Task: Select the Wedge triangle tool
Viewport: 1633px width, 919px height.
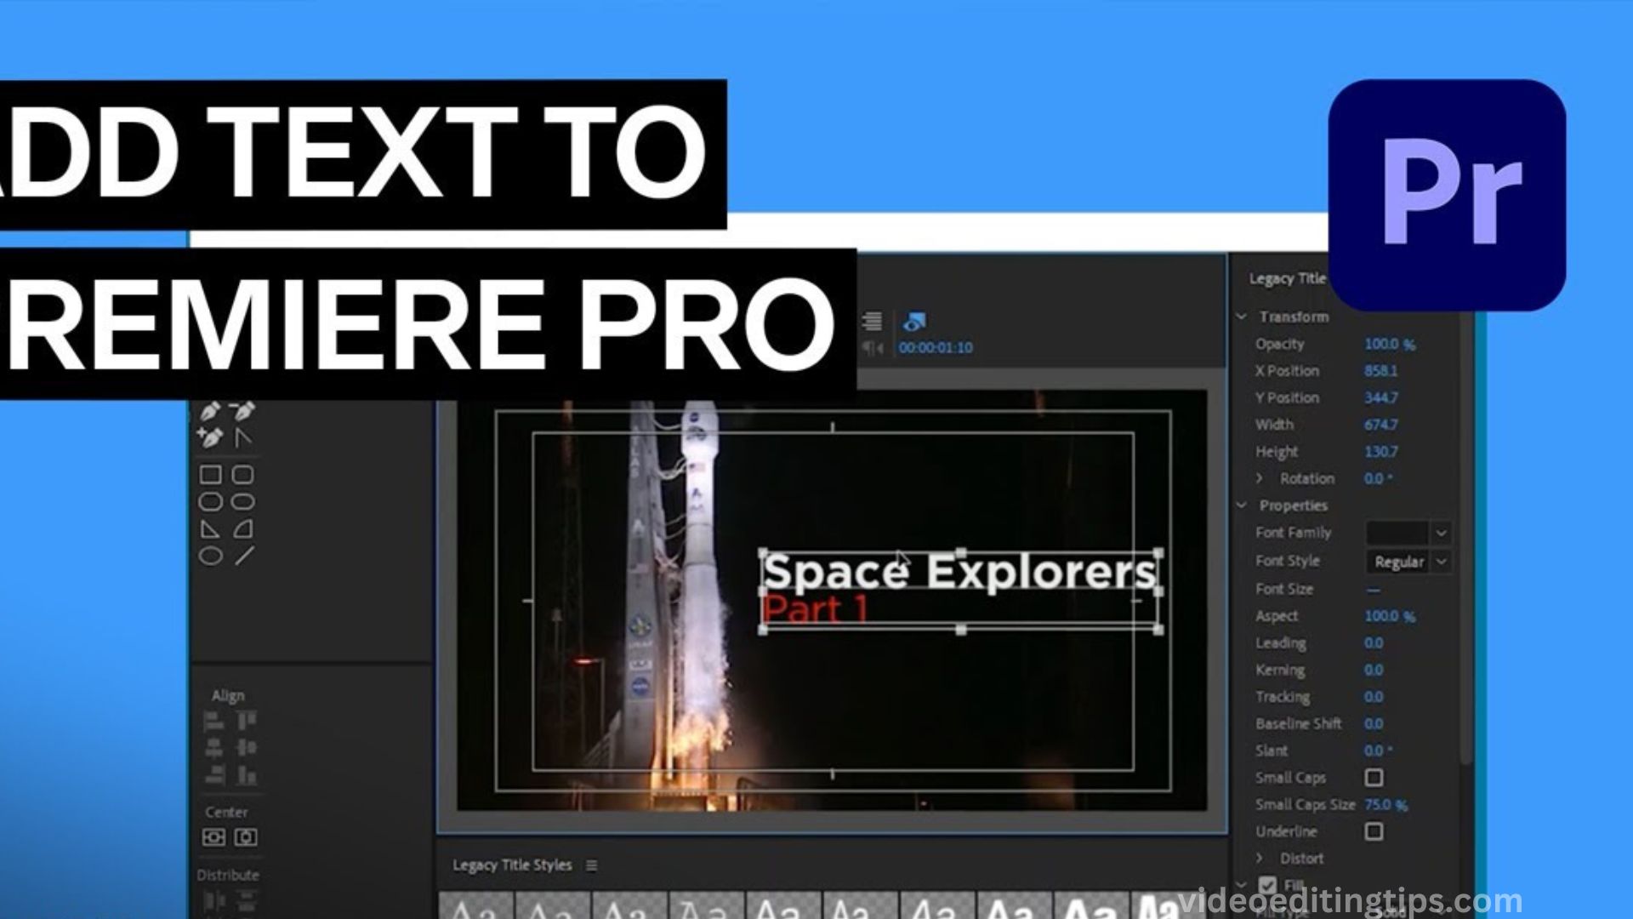Action: (x=210, y=529)
